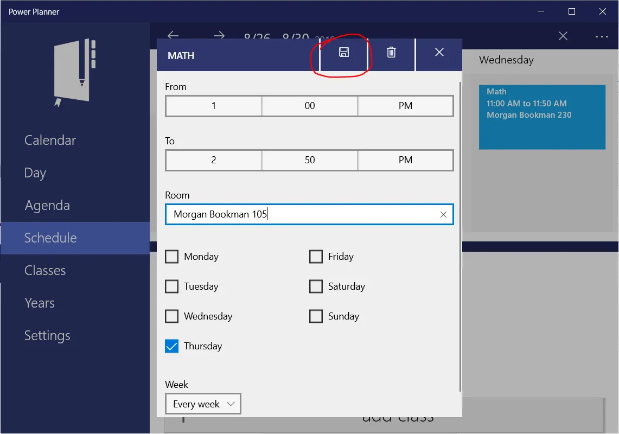Open the Calendar page in the sidebar
This screenshot has width=619, height=434.
[50, 141]
